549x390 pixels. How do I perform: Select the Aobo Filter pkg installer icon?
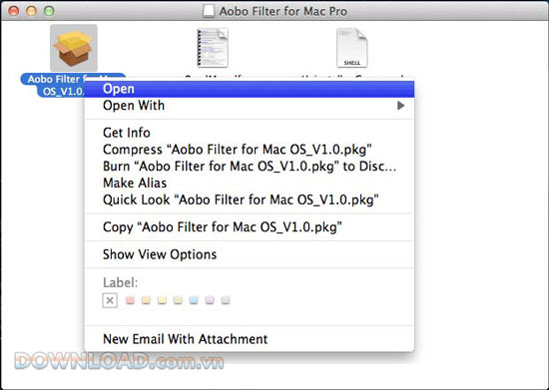tap(74, 48)
